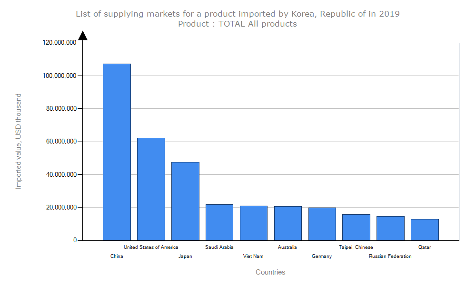476x285 pixels.
Task: Click the Germany bar
Action: 322,224
